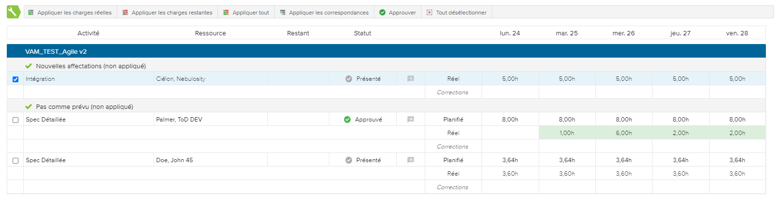
Task: Click the green Approuvé status icon
Action: (x=347, y=120)
